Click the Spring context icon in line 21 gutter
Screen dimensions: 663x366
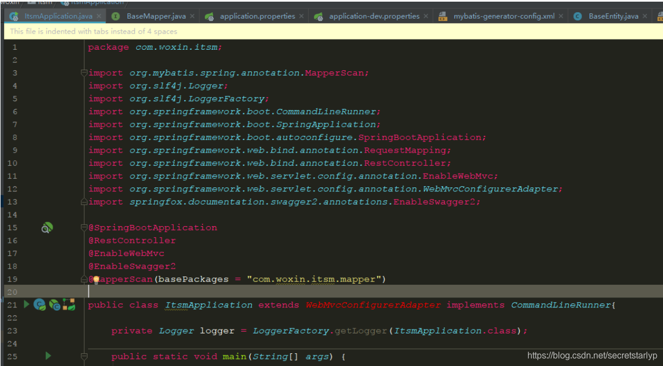[x=39, y=305]
